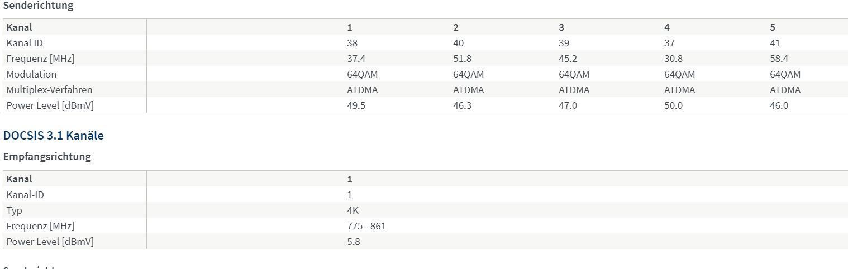
Task: Click the Typ row label
Action: [x=15, y=210]
